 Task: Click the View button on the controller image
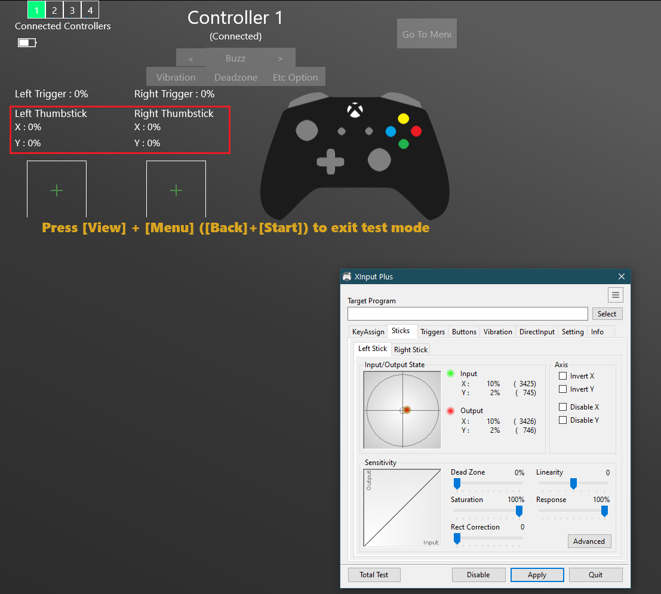pyautogui.click(x=342, y=131)
